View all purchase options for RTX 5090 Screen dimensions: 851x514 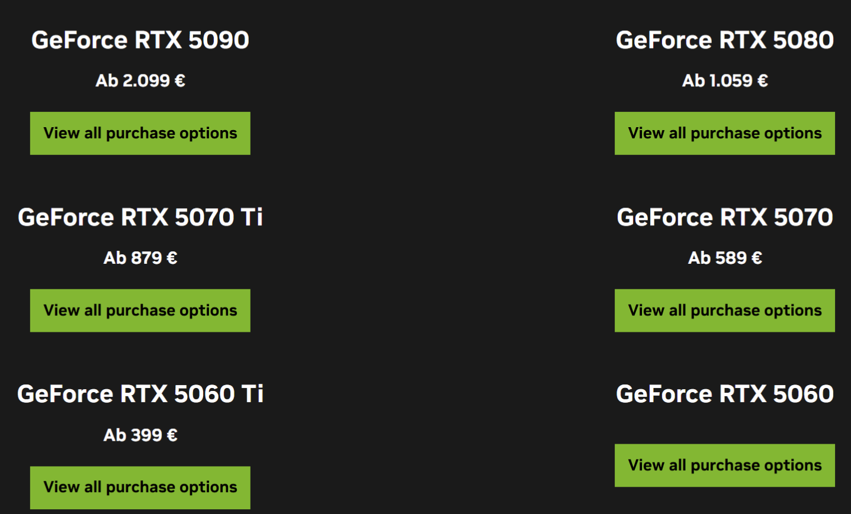pos(140,133)
